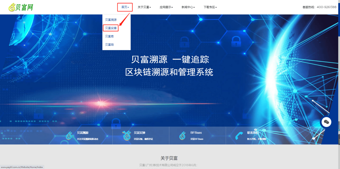Open the 应用展示 dropdown
Image resolution: width=340 pixels, height=169 pixels.
point(166,7)
